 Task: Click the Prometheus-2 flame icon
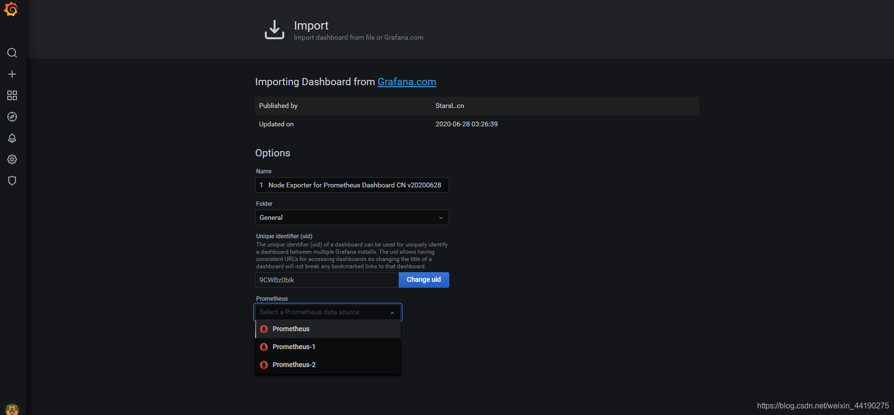click(x=264, y=365)
